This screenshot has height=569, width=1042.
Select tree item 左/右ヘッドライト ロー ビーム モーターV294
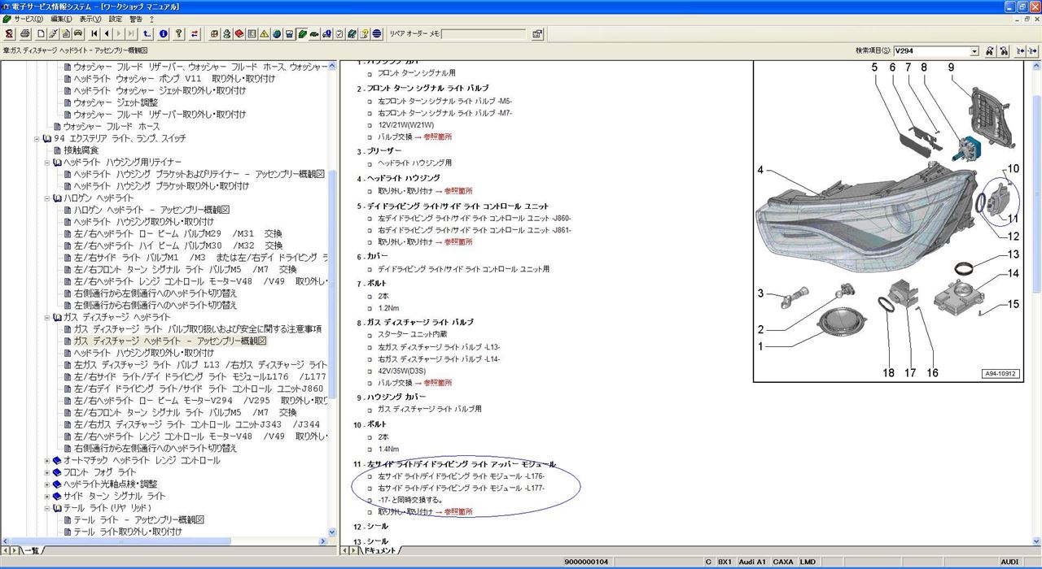click(x=199, y=401)
